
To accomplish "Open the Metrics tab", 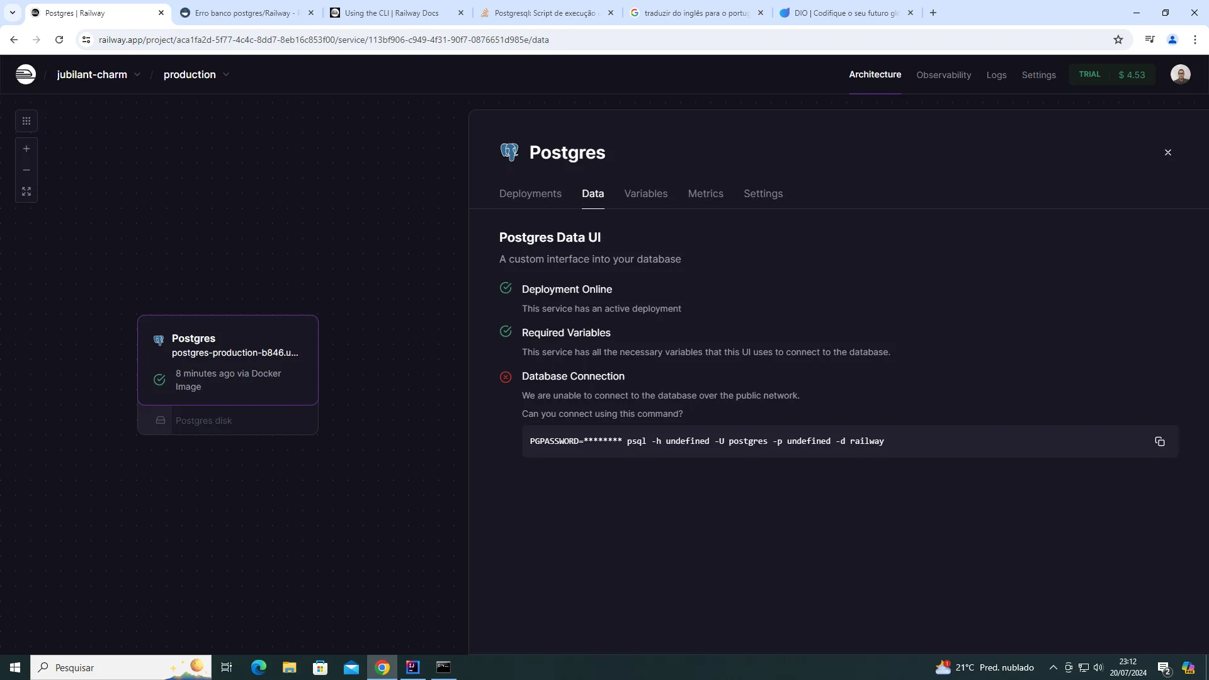I will coord(705,194).
